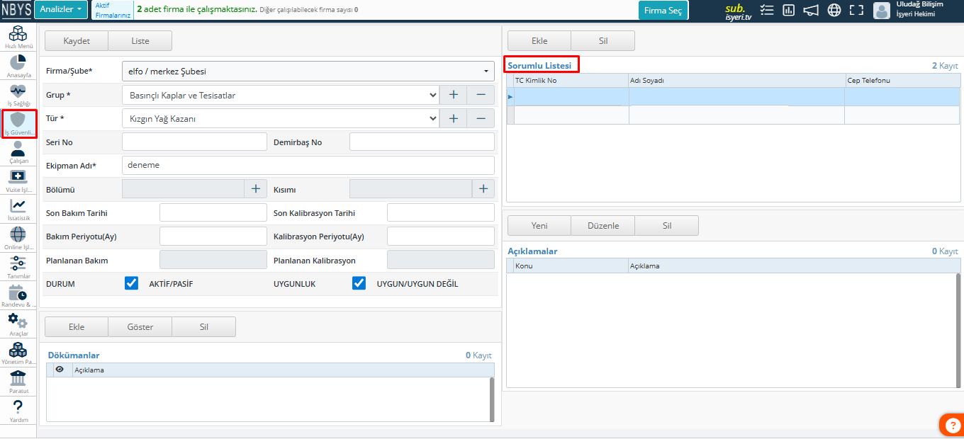The height and width of the screenshot is (439, 964).
Task: Click the task checklist icon in header
Action: (x=766, y=10)
